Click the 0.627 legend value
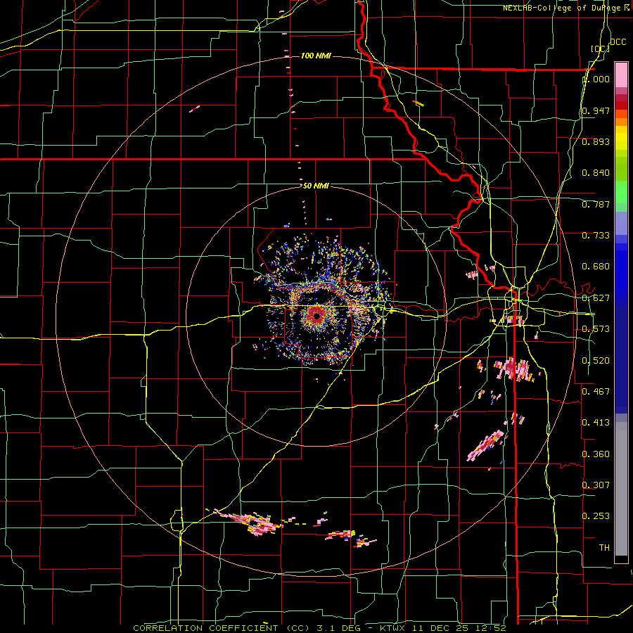Viewport: 633px width, 633px height. (x=596, y=298)
